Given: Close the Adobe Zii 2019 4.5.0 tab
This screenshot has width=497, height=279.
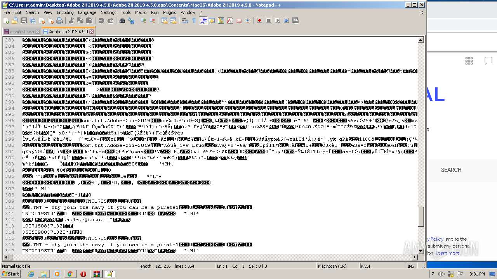Looking at the screenshot, I should [x=92, y=31].
